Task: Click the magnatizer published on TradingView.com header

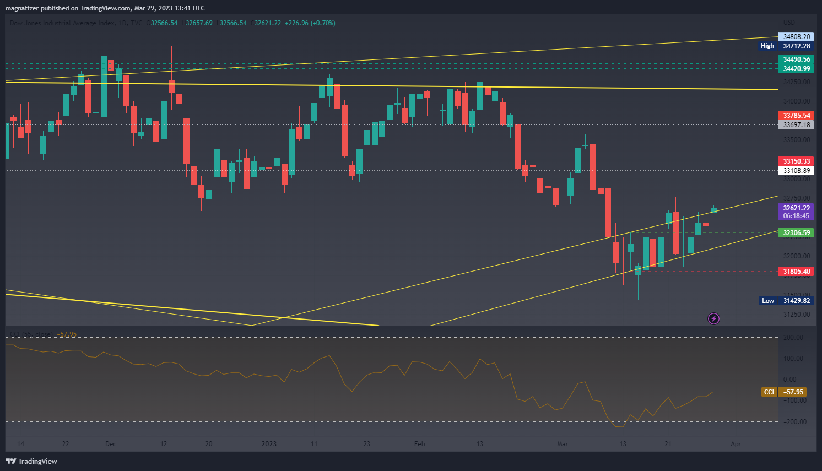Action: click(105, 8)
